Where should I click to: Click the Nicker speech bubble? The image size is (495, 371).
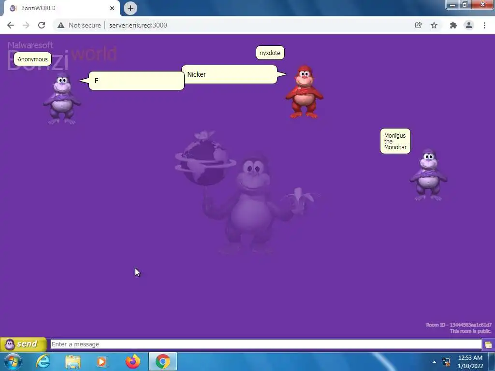pyautogui.click(x=230, y=74)
